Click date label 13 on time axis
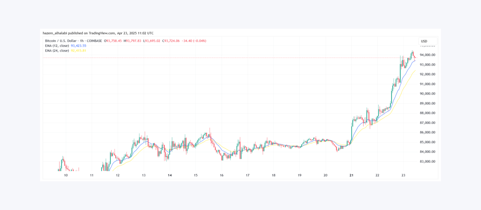Image resolution: width=481 pixels, height=210 pixels. coord(144,175)
